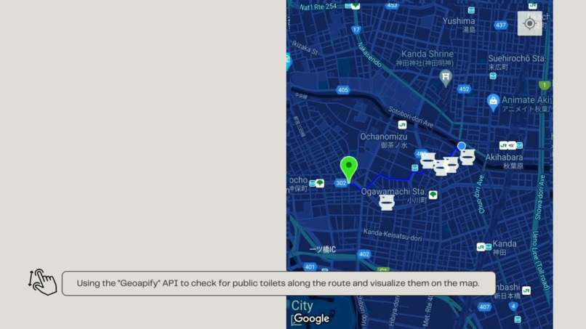Tap the blue current-location dot
The image size is (586, 329).
[462, 146]
